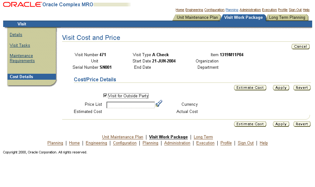
Task: Click footer Execution link
Action: pyautogui.click(x=205, y=143)
